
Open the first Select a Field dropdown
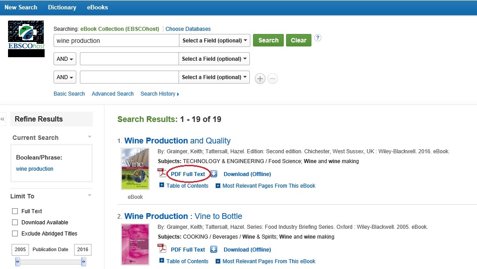click(x=215, y=41)
